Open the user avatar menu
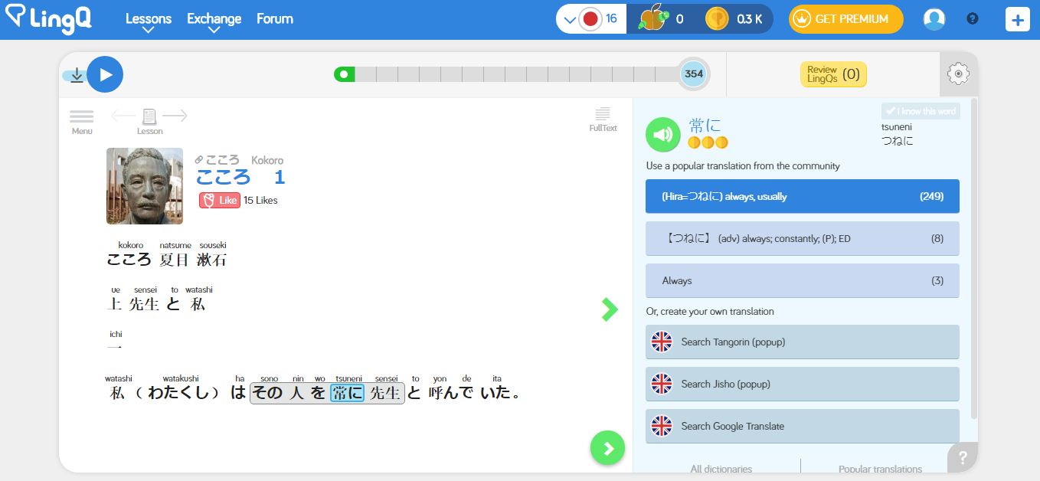 tap(934, 18)
